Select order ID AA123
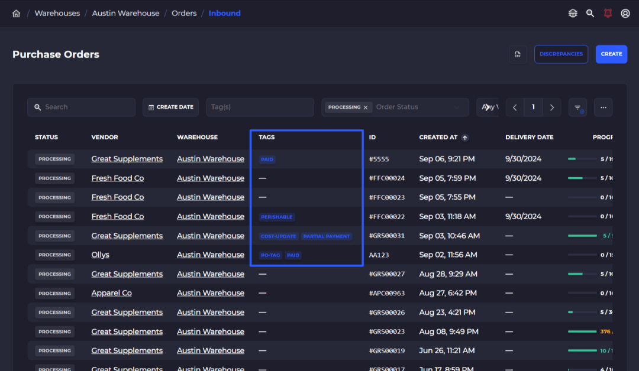The width and height of the screenshot is (639, 371). tap(379, 255)
